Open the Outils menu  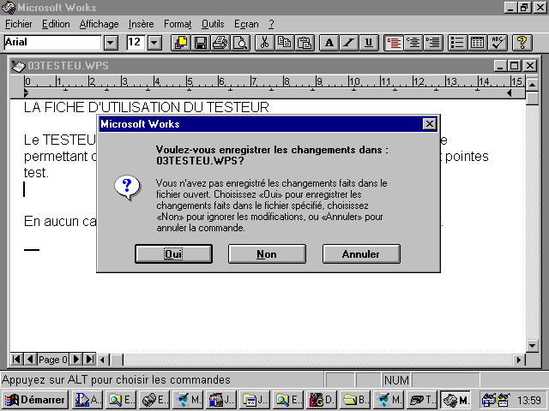pos(213,24)
